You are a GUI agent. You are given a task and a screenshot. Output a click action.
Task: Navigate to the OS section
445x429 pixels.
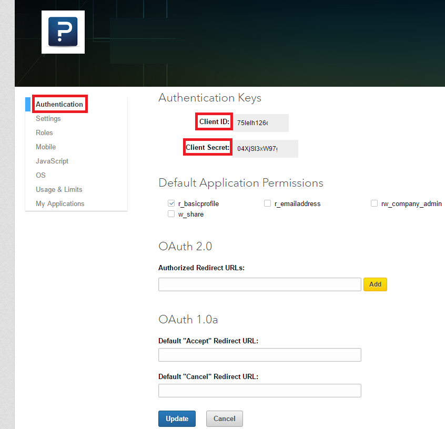tap(41, 175)
